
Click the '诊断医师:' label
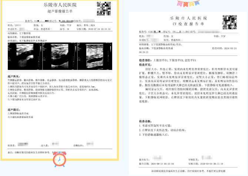coord(78,145)
